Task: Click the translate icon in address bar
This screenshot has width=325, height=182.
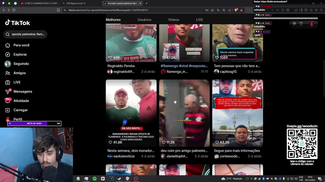Action: pyautogui.click(x=218, y=10)
